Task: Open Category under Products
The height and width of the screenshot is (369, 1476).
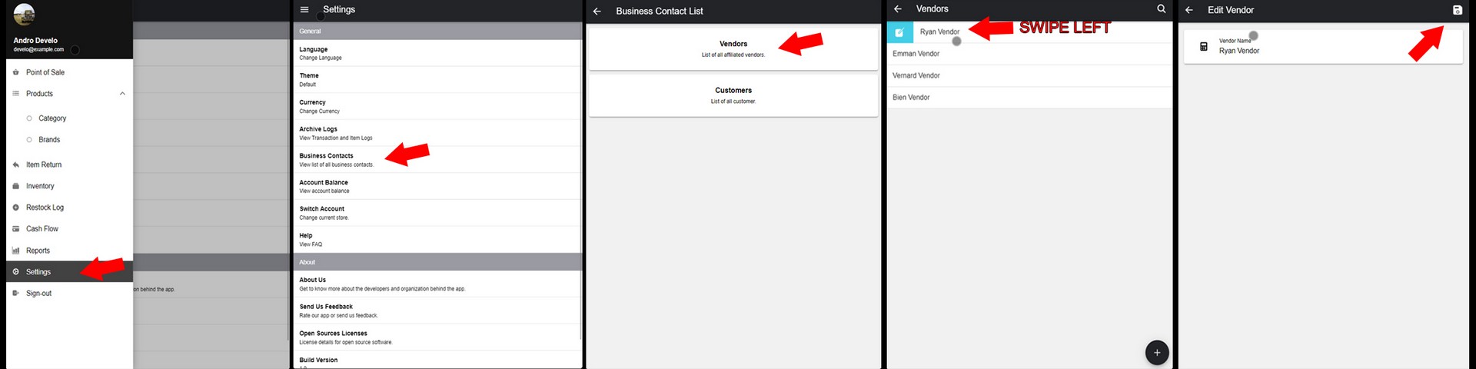Action: point(52,118)
